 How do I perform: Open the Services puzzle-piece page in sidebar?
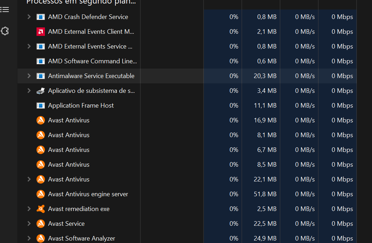[5, 31]
